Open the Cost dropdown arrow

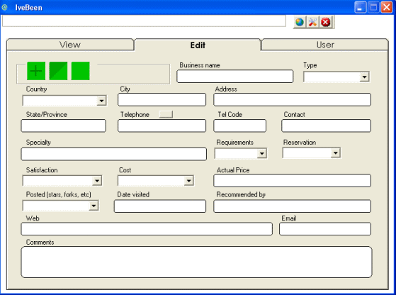click(188, 181)
